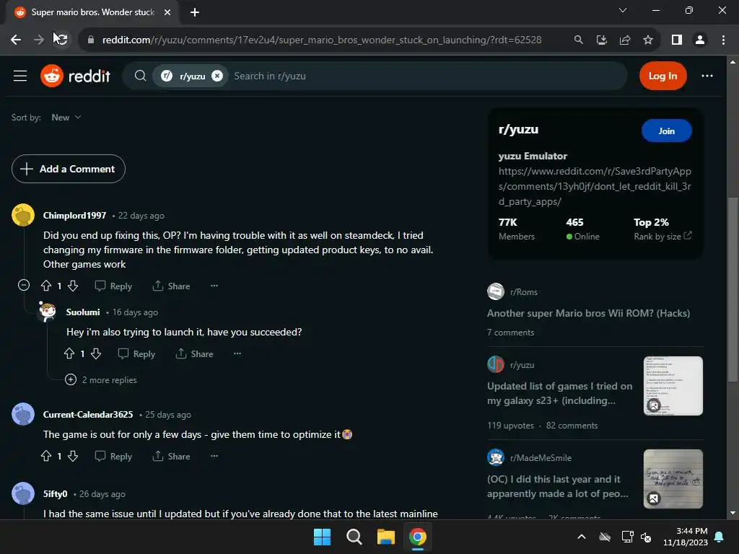Image resolution: width=739 pixels, height=554 pixels.
Task: Open the Chrome profile menu
Action: 700,40
